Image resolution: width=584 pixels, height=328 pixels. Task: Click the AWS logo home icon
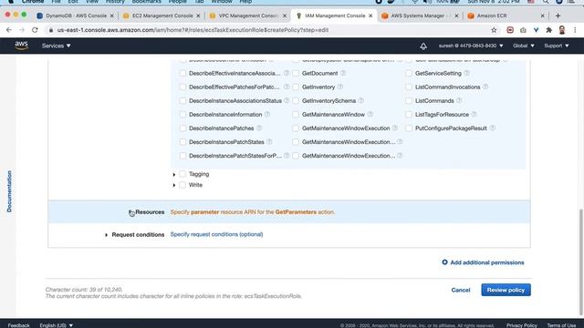click(22, 46)
